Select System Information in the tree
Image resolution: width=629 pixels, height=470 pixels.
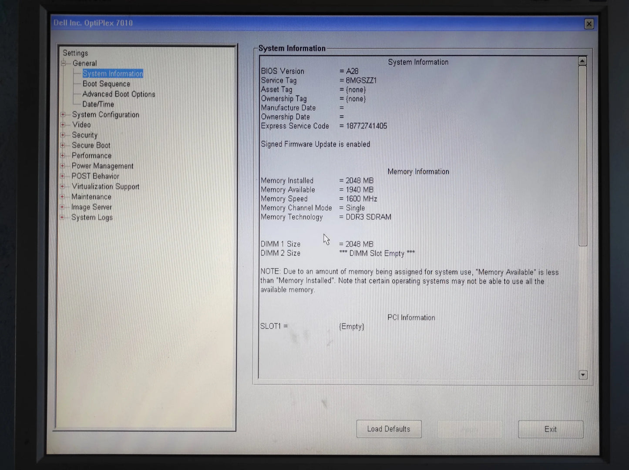pyautogui.click(x=113, y=74)
